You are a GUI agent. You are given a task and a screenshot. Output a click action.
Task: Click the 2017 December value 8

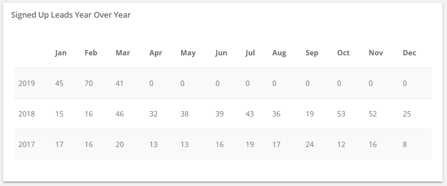pyautogui.click(x=405, y=144)
